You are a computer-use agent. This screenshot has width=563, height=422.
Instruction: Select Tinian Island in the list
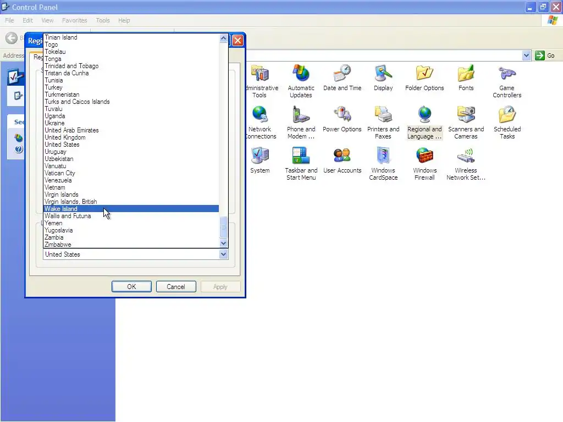pos(131,37)
